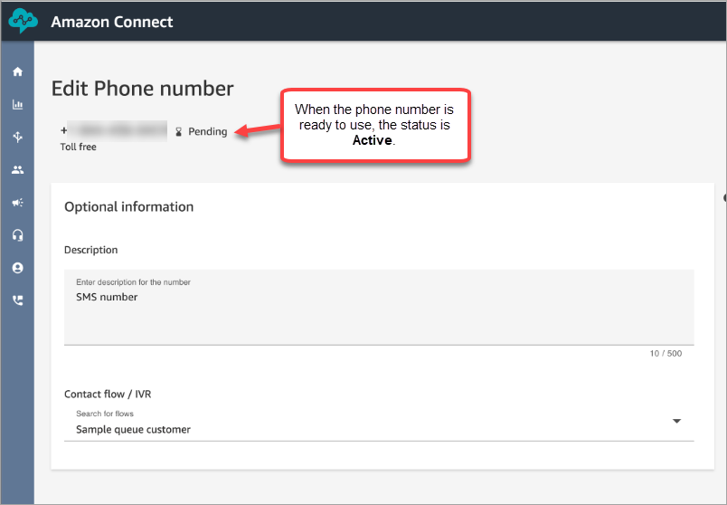Click the Amazon Connect header title
Image resolution: width=727 pixels, height=505 pixels.
pos(112,22)
